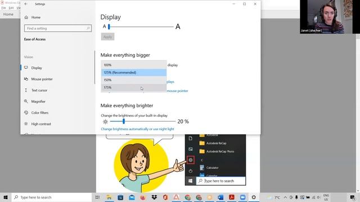Show hidden system tray icons
Viewport: 360px width, 202px height.
pos(285,197)
